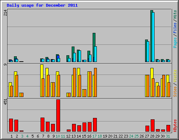Click day label 29 on the axis
179x140 pixels.
157,136
